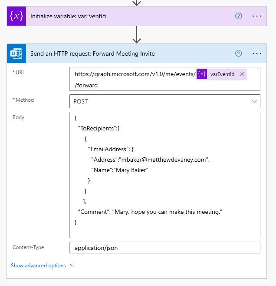Viewport: 276px width, 286px height.
Task: Focus the Content-Type application/json field
Action: click(x=165, y=248)
